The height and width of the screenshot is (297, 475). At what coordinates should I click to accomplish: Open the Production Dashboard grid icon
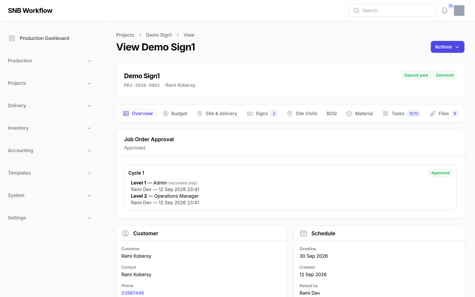(x=12, y=38)
